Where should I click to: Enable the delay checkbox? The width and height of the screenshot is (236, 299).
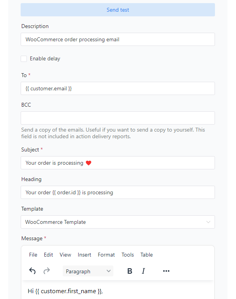(24, 59)
